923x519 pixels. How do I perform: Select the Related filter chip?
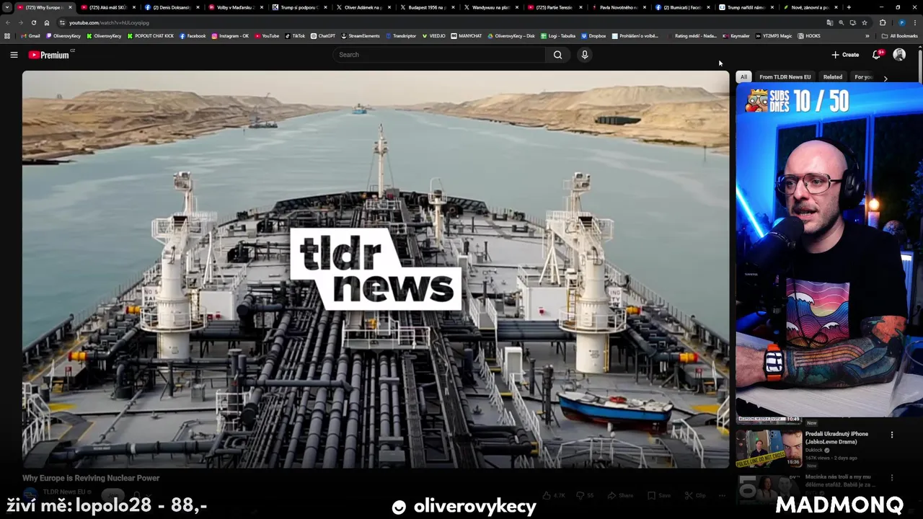tap(832, 77)
